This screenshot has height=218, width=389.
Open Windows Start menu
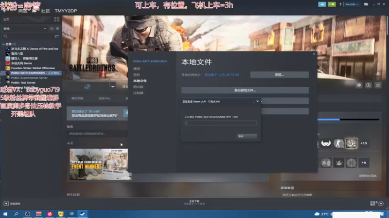tap(5, 214)
